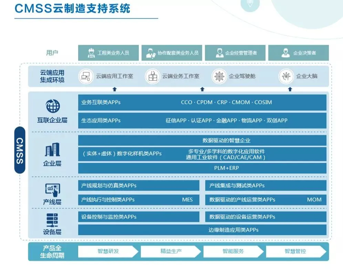This screenshot has width=343, height=271.
Task: Click the 智慧研发 lifecycle arrow
Action: [108, 251]
